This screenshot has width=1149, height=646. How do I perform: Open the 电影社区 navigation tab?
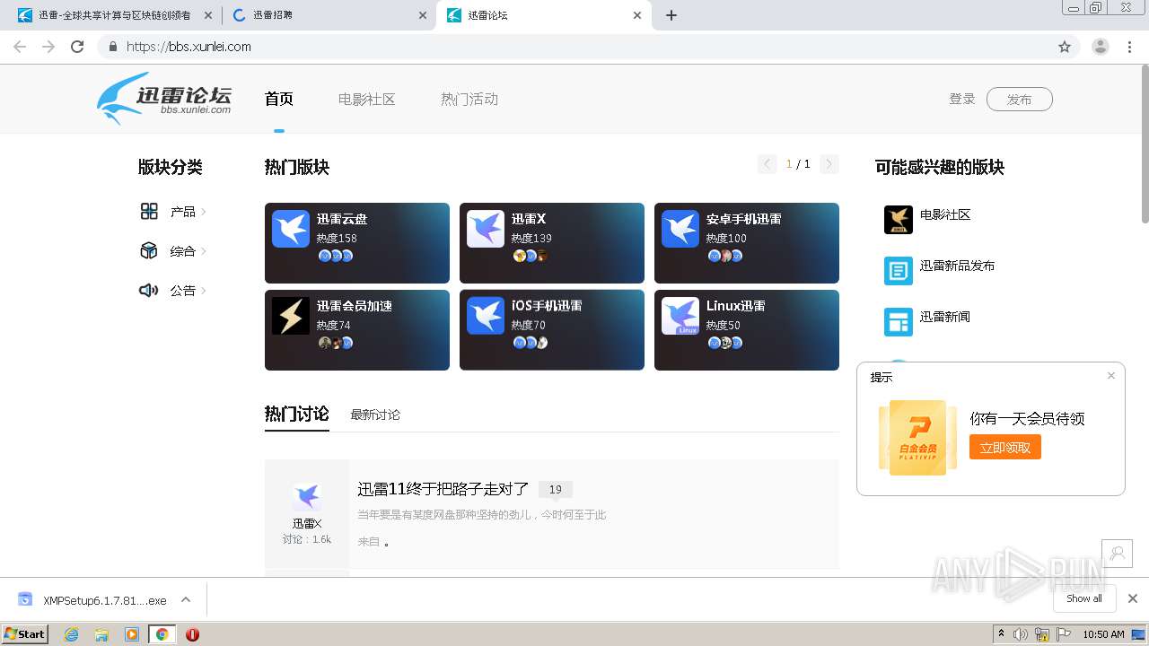click(366, 99)
